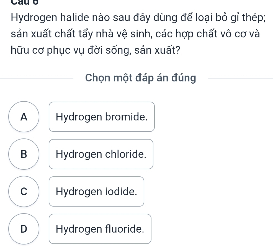Choose the Hydrogen chloride answer box

click(x=101, y=154)
